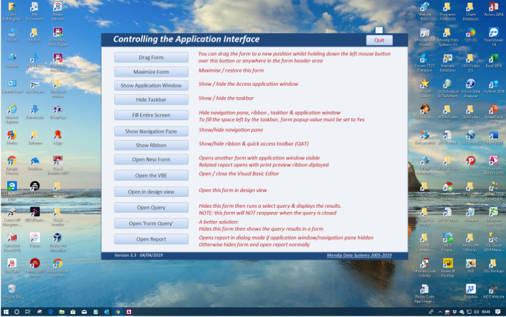Select the Dropbox desktop icon
This screenshot has width=506, height=317.
(x=471, y=289)
